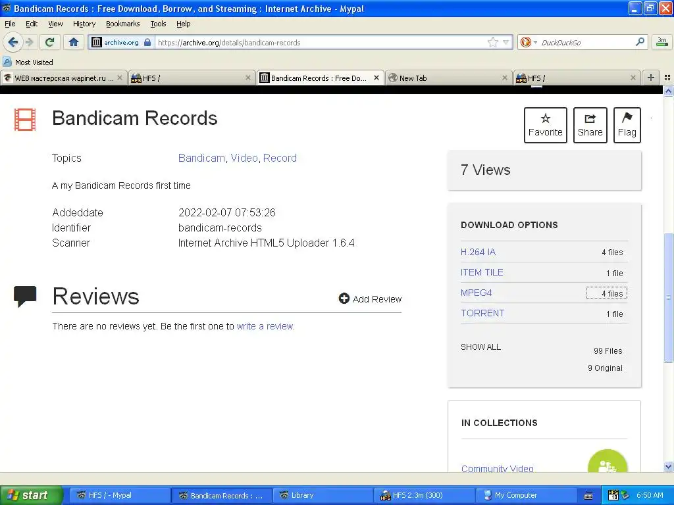Close the New Tab tab
Image resolution: width=674 pixels, height=505 pixels.
505,78
